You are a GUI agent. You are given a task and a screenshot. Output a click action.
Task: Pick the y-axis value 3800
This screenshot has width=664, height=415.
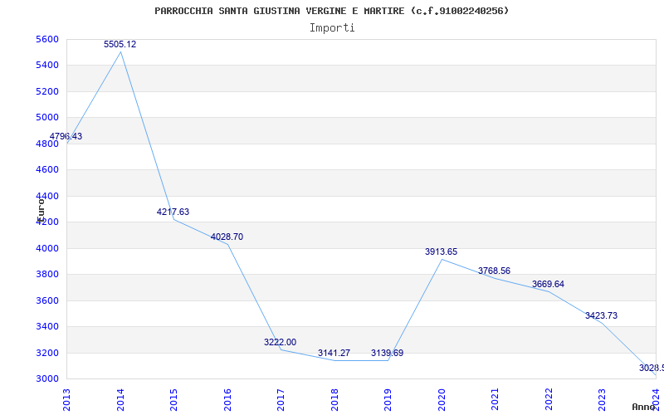click(x=48, y=275)
